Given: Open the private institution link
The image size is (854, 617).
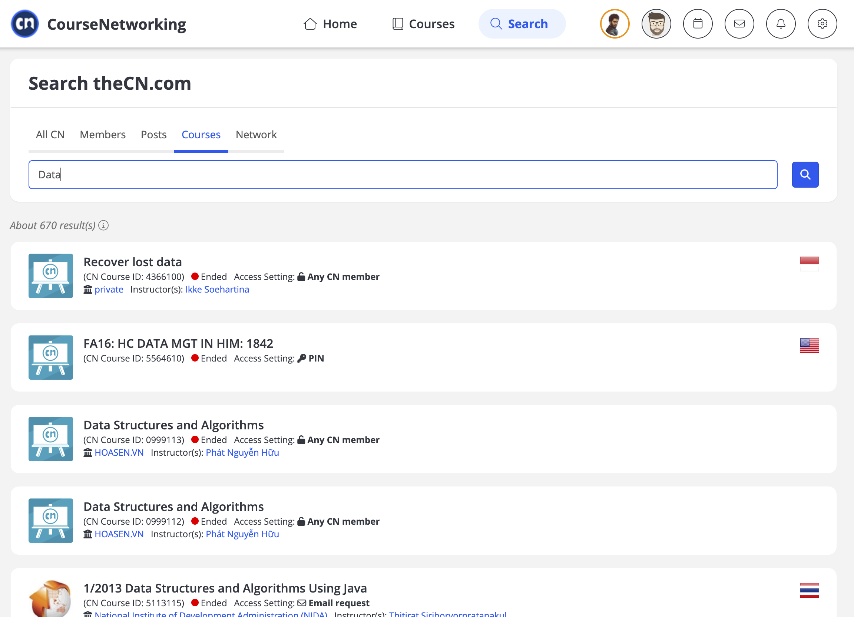Looking at the screenshot, I should [109, 289].
